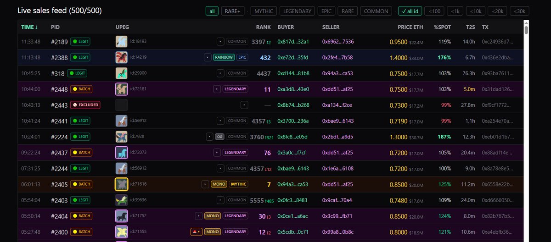Click the play icon in row #2437
Image resolution: width=551 pixels, height=242 pixels.
tap(217, 153)
